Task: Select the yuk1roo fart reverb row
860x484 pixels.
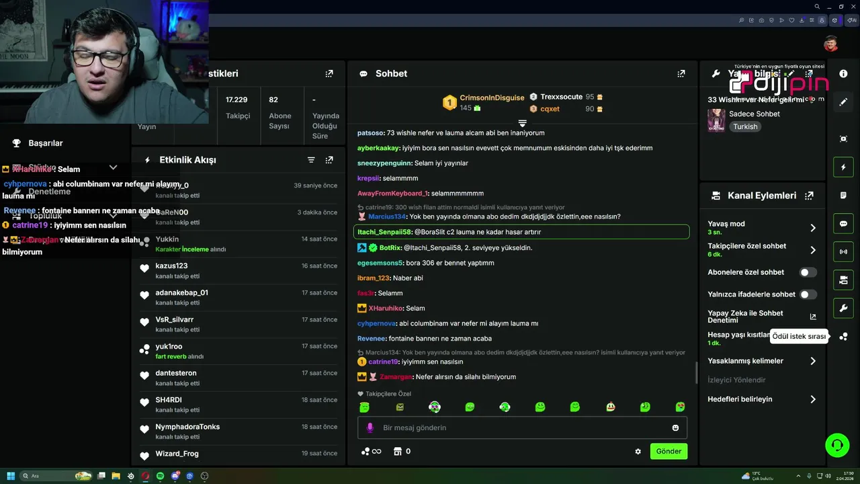Action: tap(239, 351)
